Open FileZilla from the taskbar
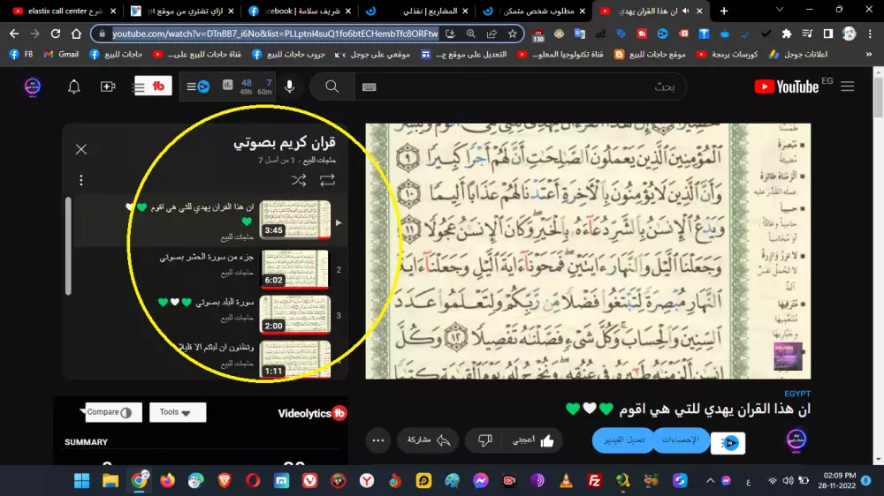This screenshot has height=496, width=884. click(x=594, y=480)
